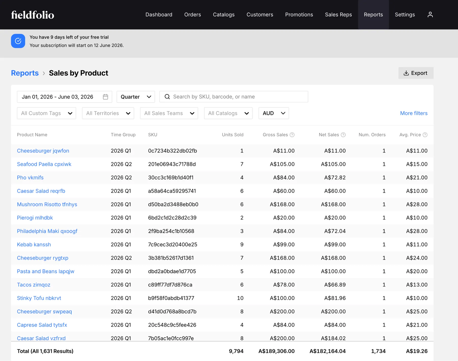Screen dimensions: 458x361
Task: Navigate to Customers in the top nav
Action: [x=260, y=15]
